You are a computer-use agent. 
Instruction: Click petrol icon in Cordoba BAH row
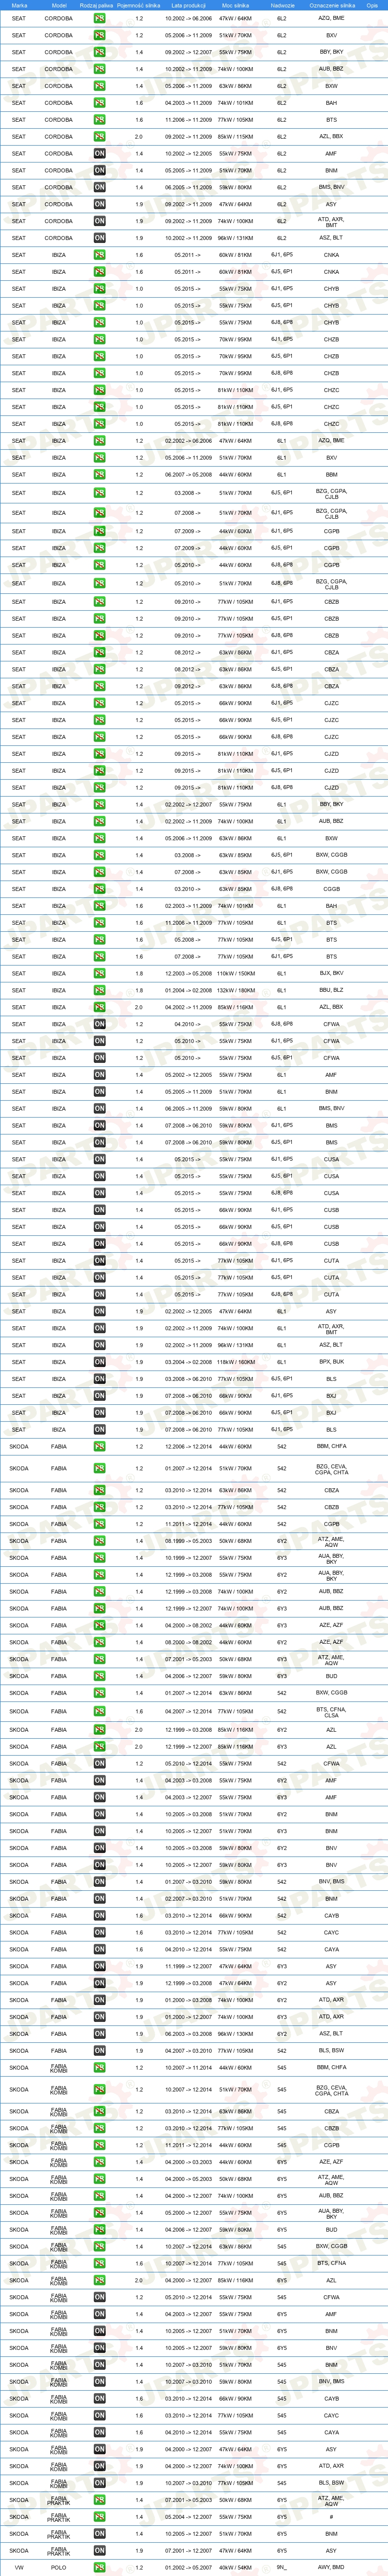[x=100, y=103]
